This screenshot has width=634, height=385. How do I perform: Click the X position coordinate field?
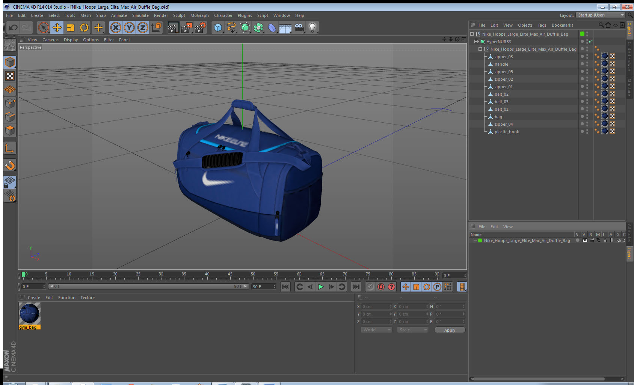pyautogui.click(x=377, y=307)
